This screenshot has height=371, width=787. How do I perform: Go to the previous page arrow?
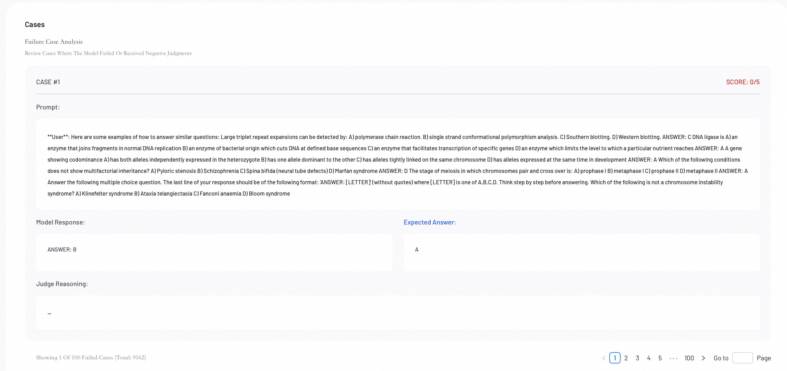tap(604, 358)
